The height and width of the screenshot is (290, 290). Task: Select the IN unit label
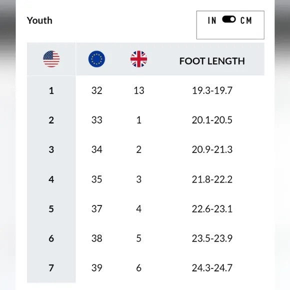212,20
